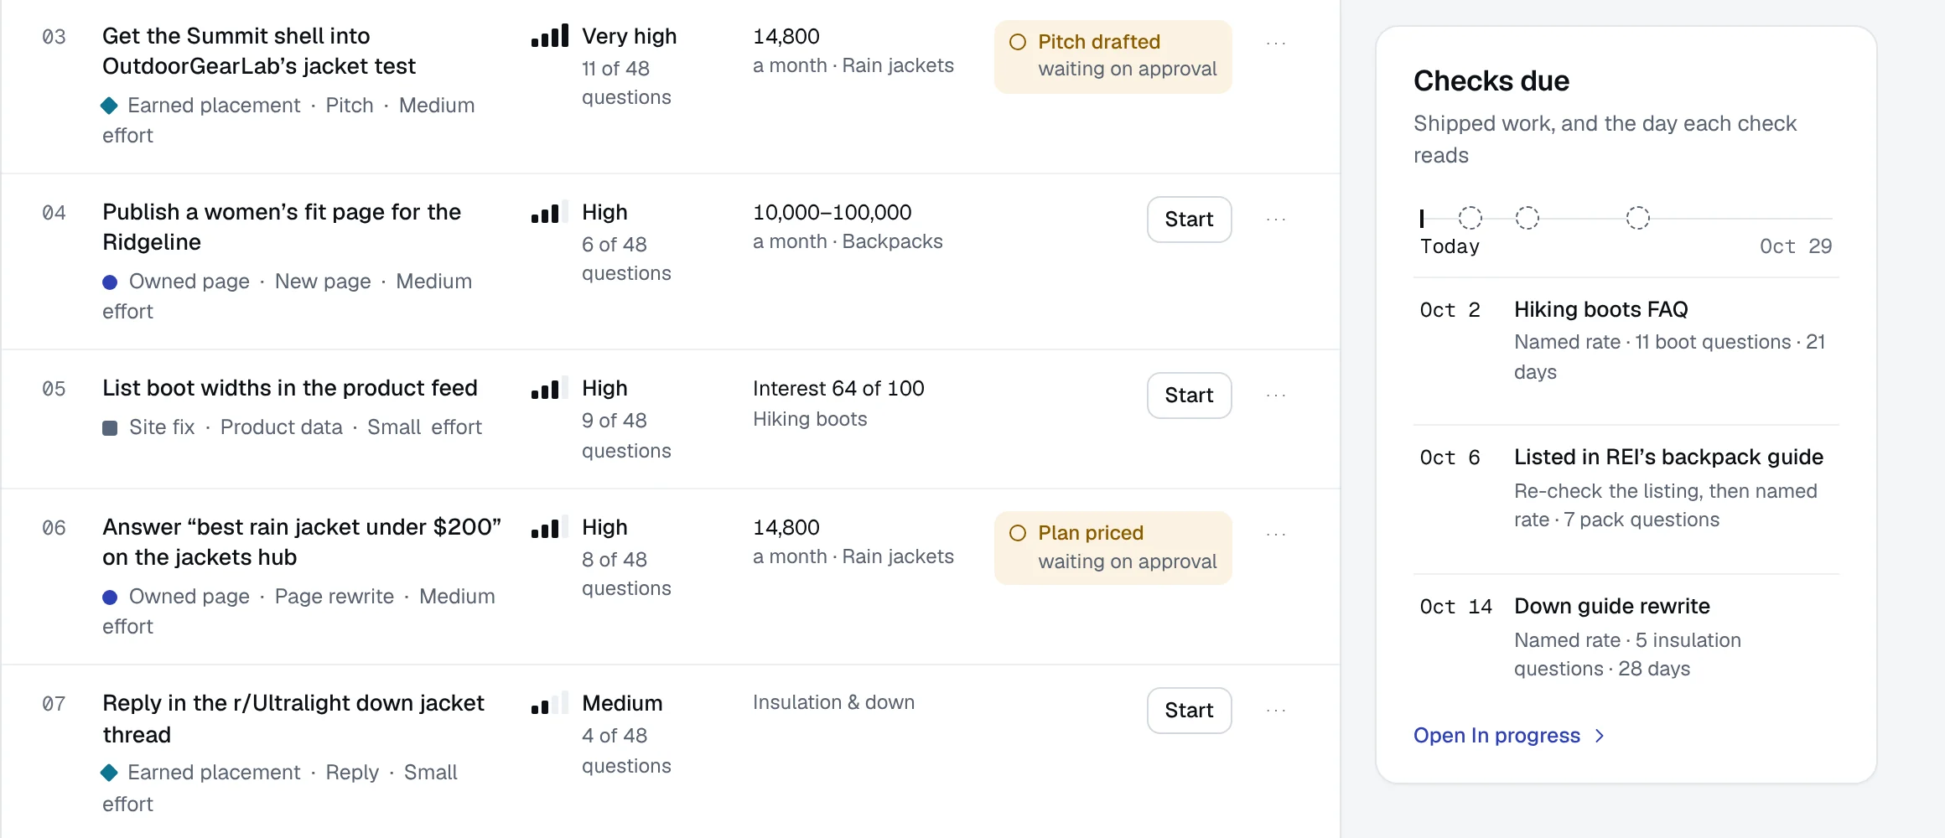Open List boot widths in the product feed
This screenshot has width=1945, height=838.
(290, 388)
